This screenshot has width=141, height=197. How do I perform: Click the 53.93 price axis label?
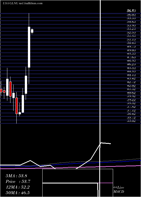(131, 25)
